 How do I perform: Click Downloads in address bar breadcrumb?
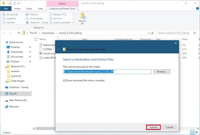tap(48, 32)
